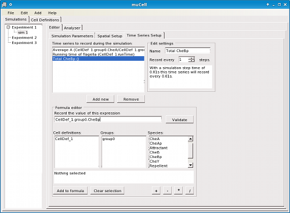Viewport: 290px width, 213px height.
Task: Select CheBp in Species list
Action: pyautogui.click(x=168, y=157)
